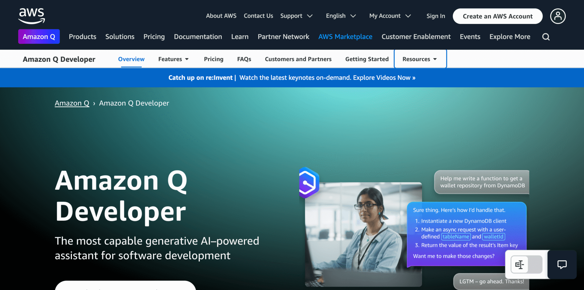584x290 pixels.
Task: Open Explore Videos Now link
Action: pos(384,77)
